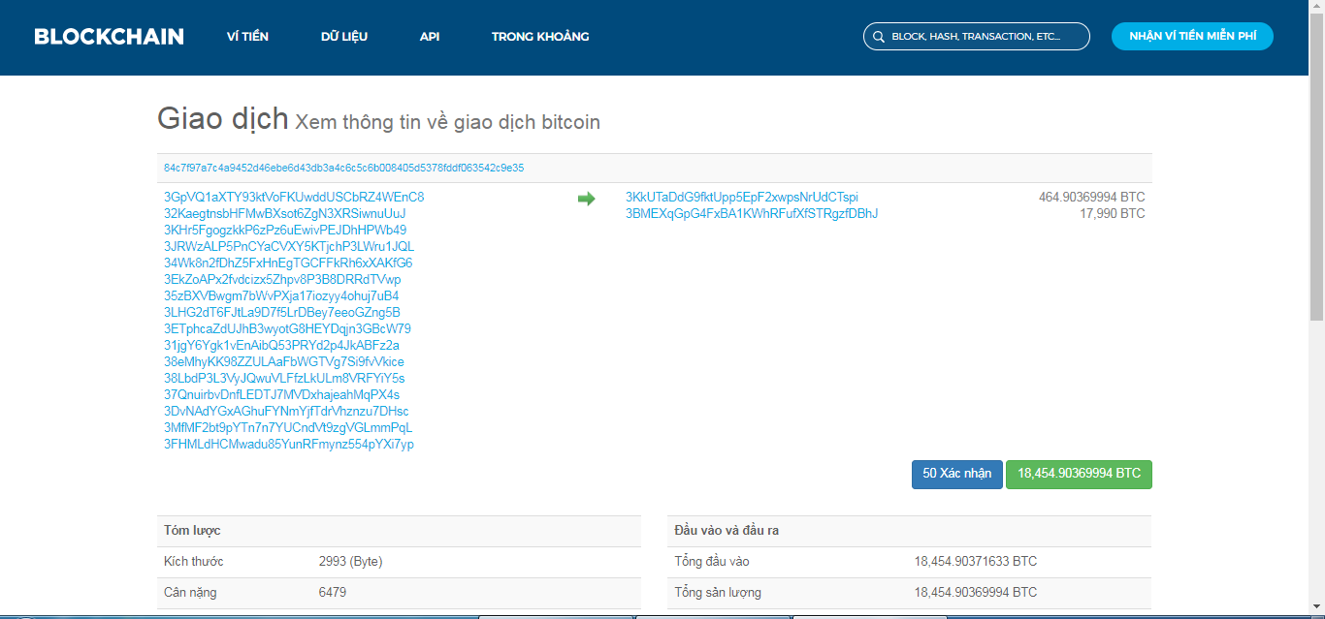Focus the block, hash, transaction search field
Viewport: 1325px width, 619px height.
tap(977, 37)
